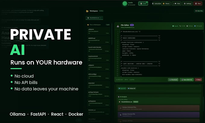Run Analyze Current File
Image resolution: width=205 pixels, height=123 pixels.
click(159, 115)
